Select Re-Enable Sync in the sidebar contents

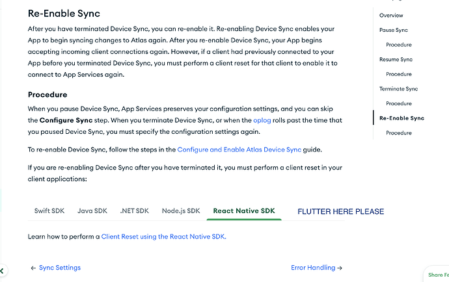(401, 118)
